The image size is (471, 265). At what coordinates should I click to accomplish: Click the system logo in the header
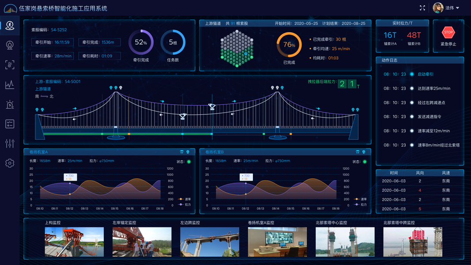point(10,8)
